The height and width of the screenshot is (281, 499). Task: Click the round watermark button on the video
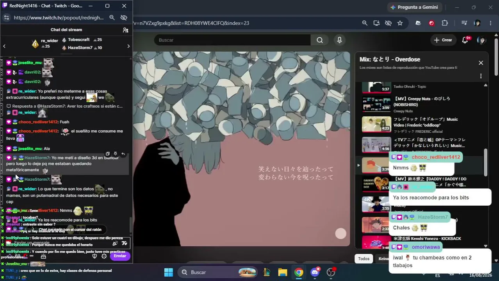[x=341, y=233]
